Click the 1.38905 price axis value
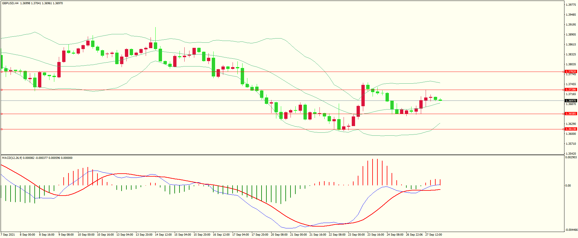The width and height of the screenshot is (578, 238). (571, 35)
